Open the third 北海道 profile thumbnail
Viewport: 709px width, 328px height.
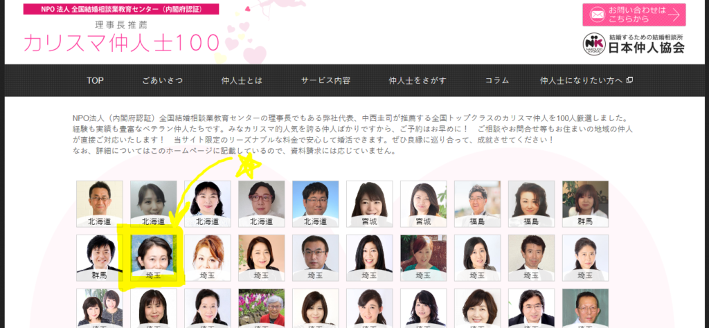coord(208,203)
